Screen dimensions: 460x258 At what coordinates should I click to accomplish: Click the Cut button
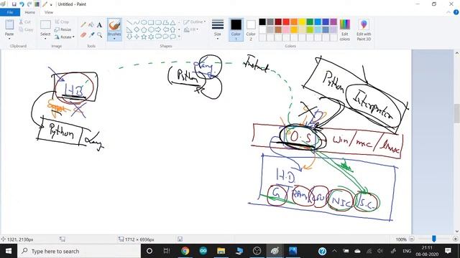click(x=24, y=22)
